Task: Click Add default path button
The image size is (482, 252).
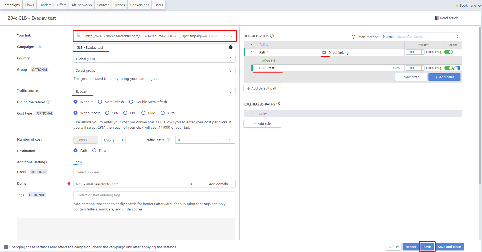Action: (x=262, y=88)
